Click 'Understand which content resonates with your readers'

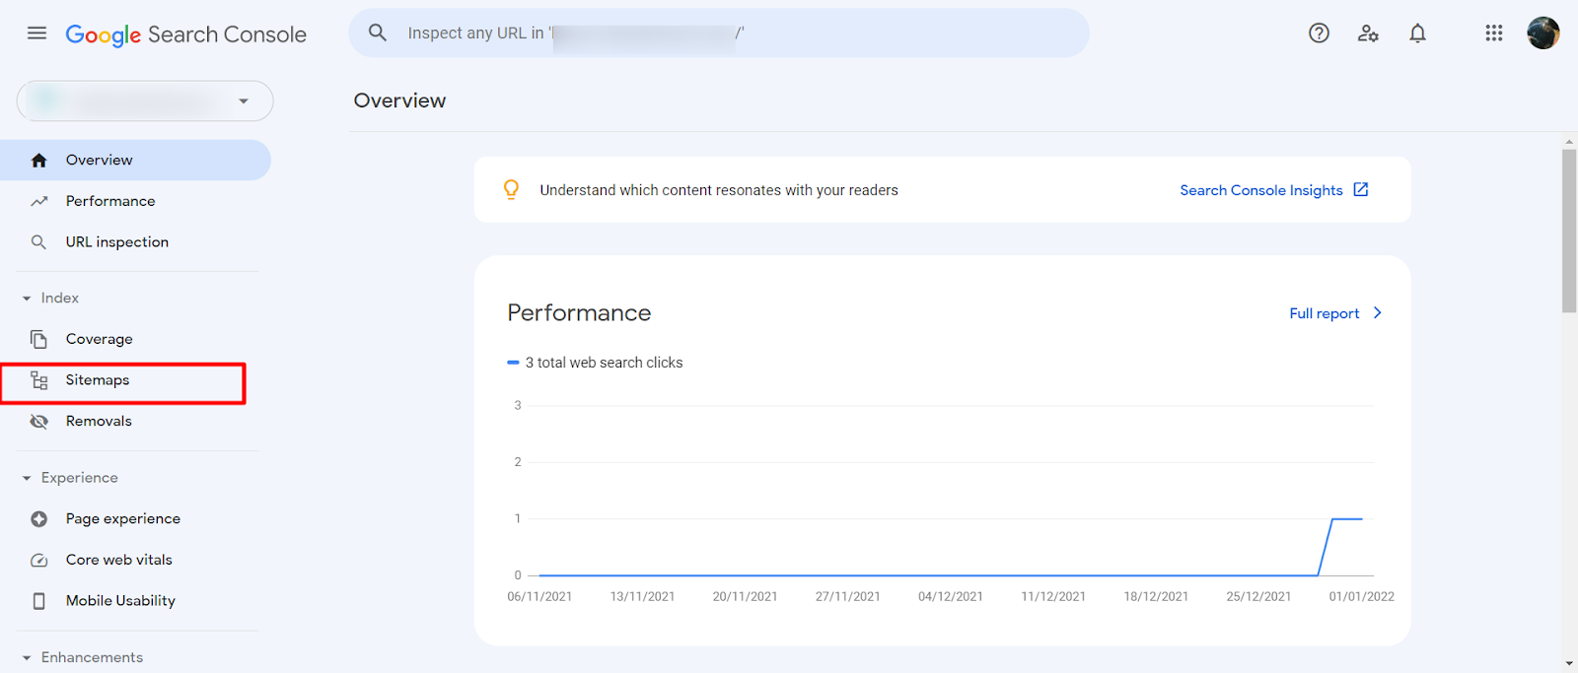pos(719,190)
